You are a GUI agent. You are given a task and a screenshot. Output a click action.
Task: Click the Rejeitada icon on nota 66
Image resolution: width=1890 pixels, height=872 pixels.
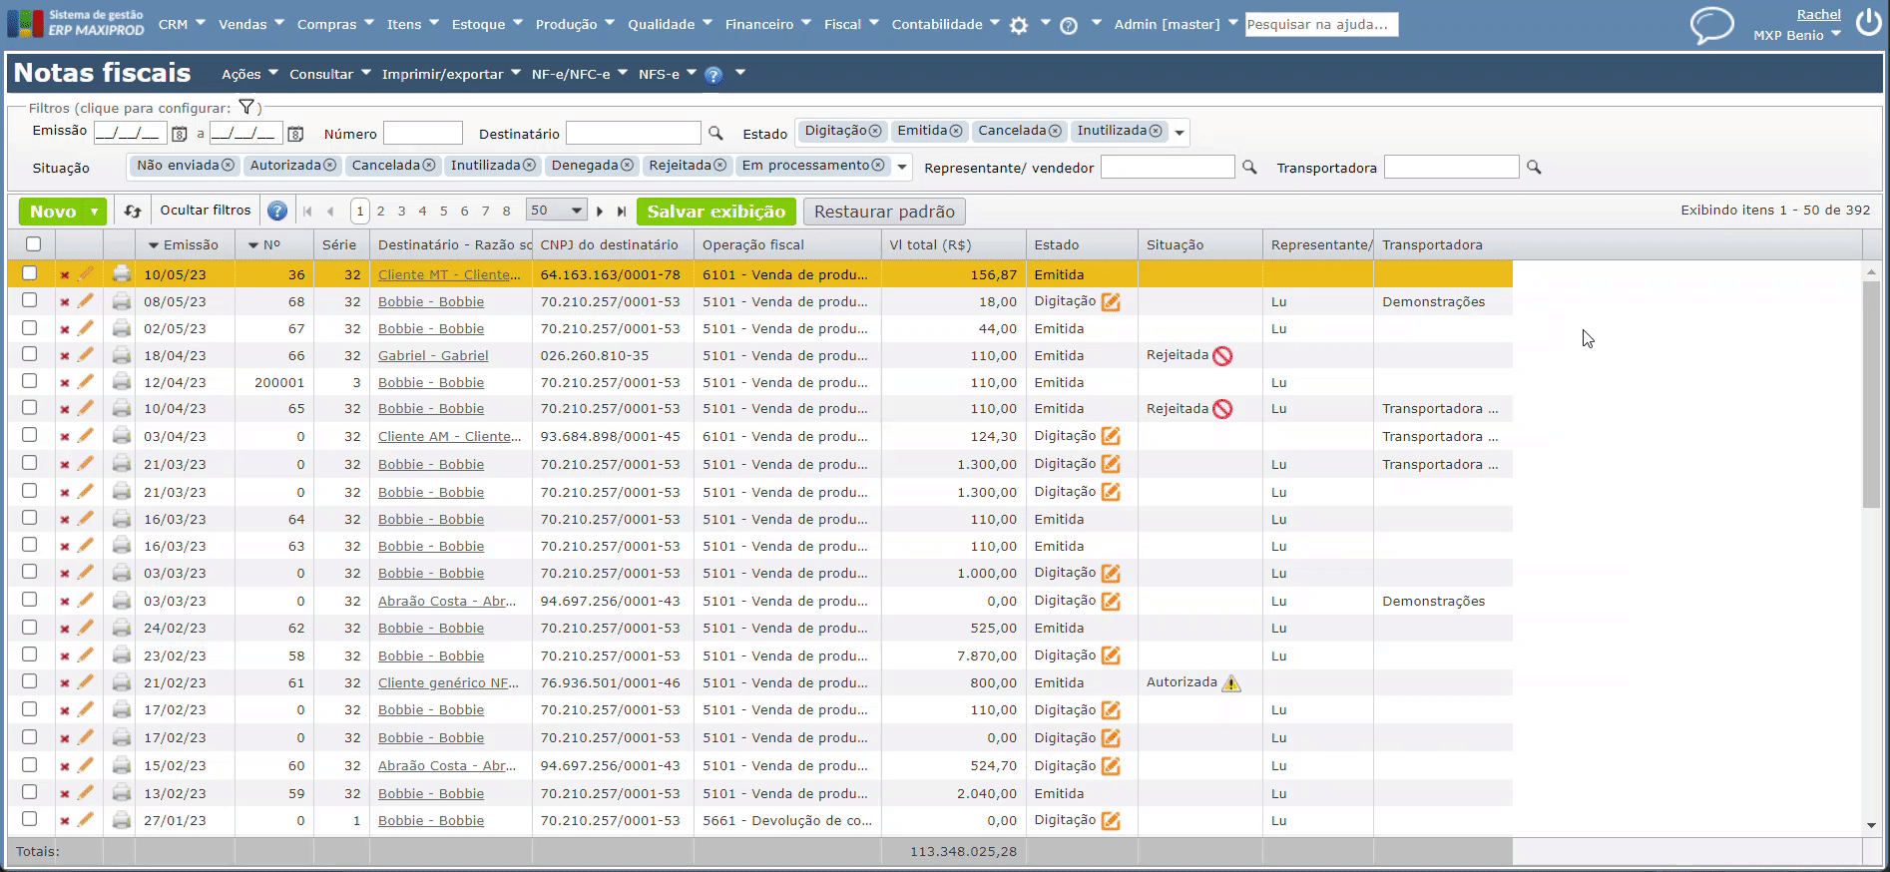point(1222,356)
